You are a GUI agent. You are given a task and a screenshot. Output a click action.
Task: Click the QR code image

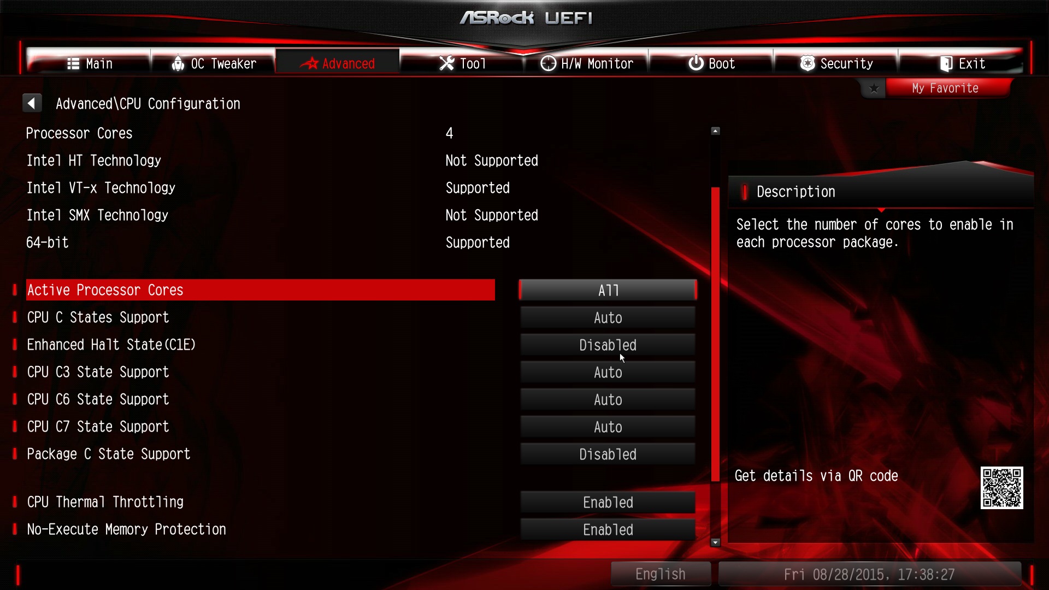(1001, 488)
